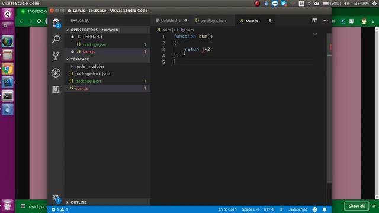Open react.js download item in the browser

34,206
